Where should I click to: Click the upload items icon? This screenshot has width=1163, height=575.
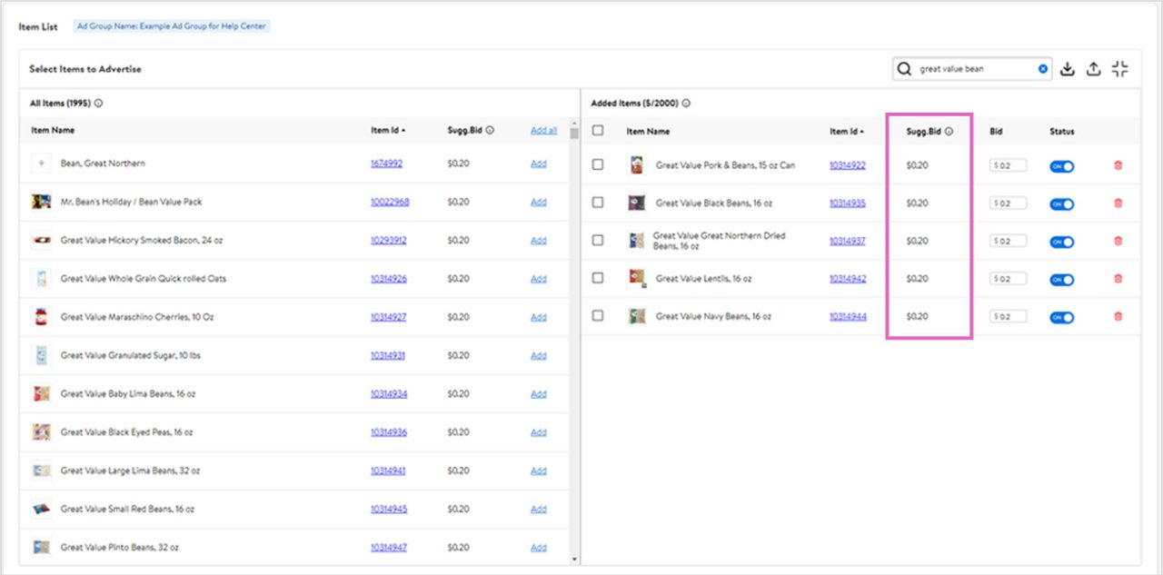(x=1094, y=68)
